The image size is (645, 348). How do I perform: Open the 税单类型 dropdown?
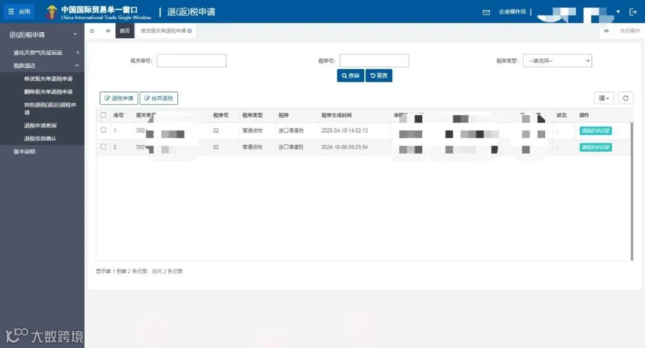point(557,60)
